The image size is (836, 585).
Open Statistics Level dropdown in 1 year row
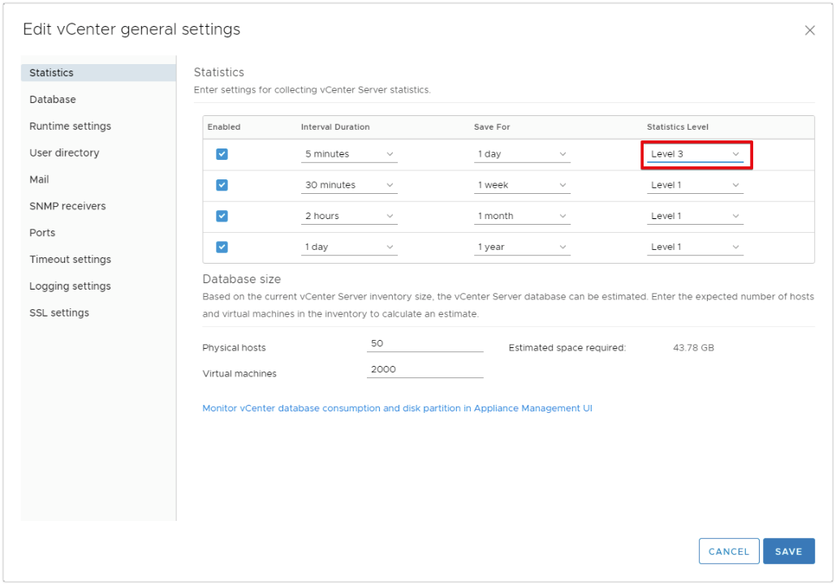click(x=695, y=247)
